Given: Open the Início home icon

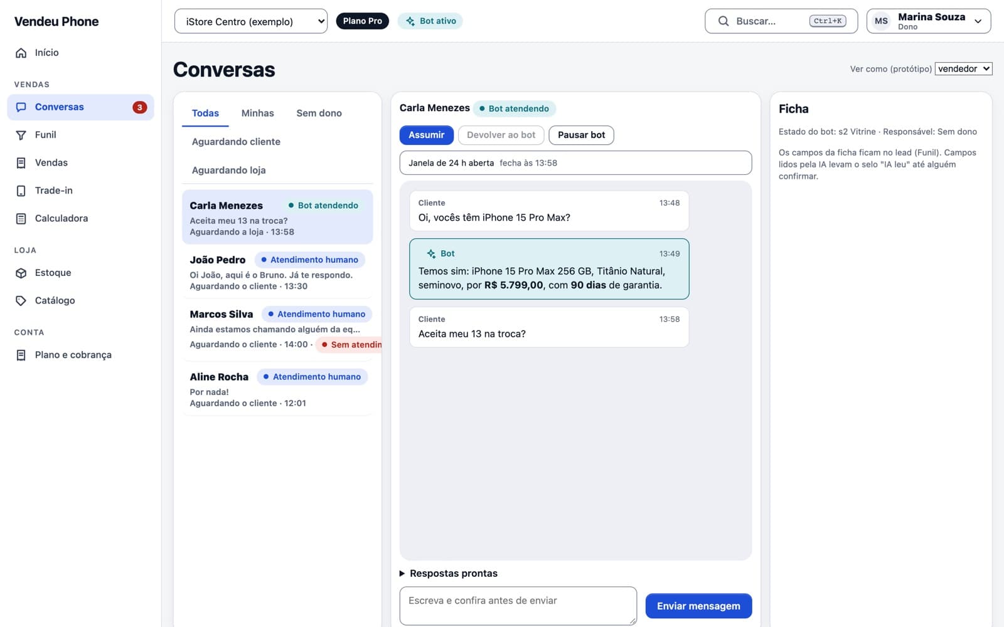Looking at the screenshot, I should coord(21,53).
